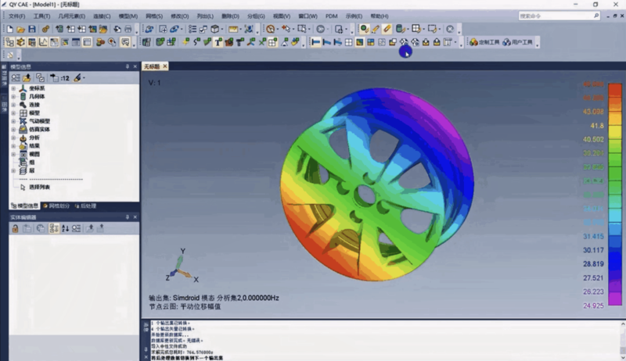Click the Save disk icon in toolbar
This screenshot has width=626, height=361.
(31, 29)
